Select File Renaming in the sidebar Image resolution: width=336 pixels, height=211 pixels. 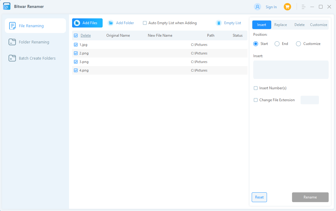click(35, 26)
